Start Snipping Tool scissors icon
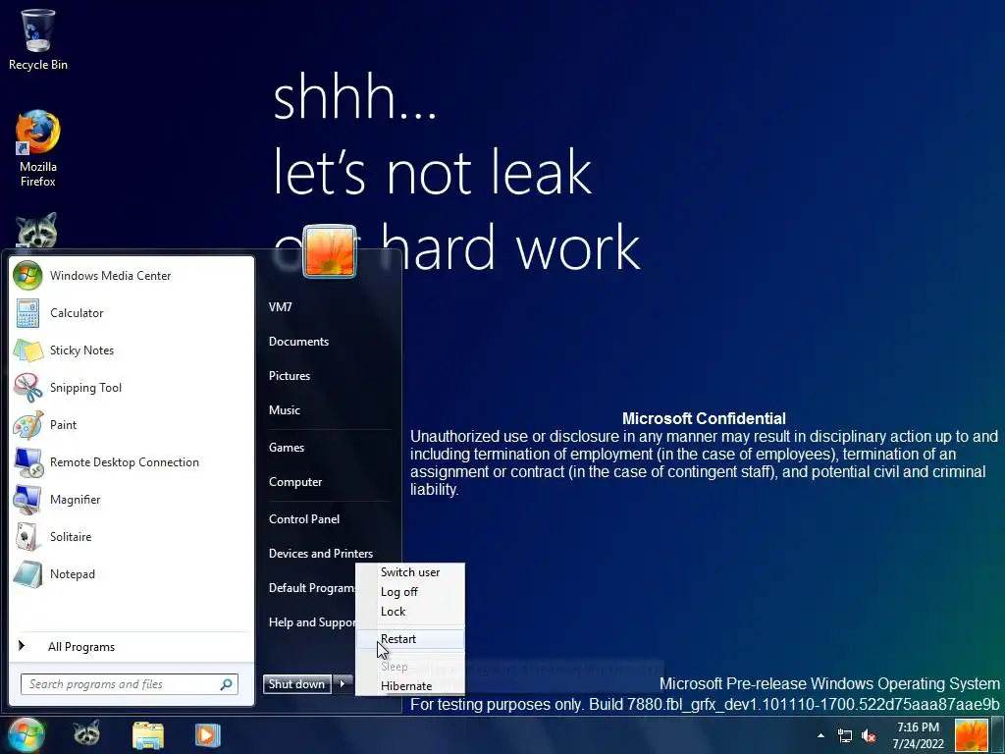1005x754 pixels. (x=27, y=387)
